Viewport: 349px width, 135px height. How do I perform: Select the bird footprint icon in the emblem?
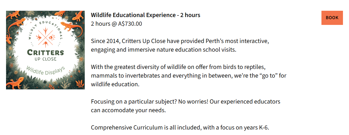point(46,30)
